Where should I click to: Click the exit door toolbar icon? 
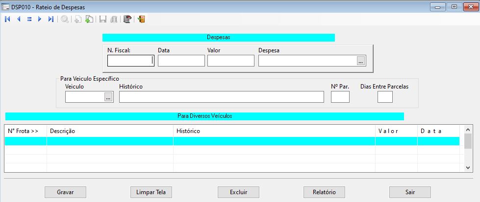tap(141, 20)
